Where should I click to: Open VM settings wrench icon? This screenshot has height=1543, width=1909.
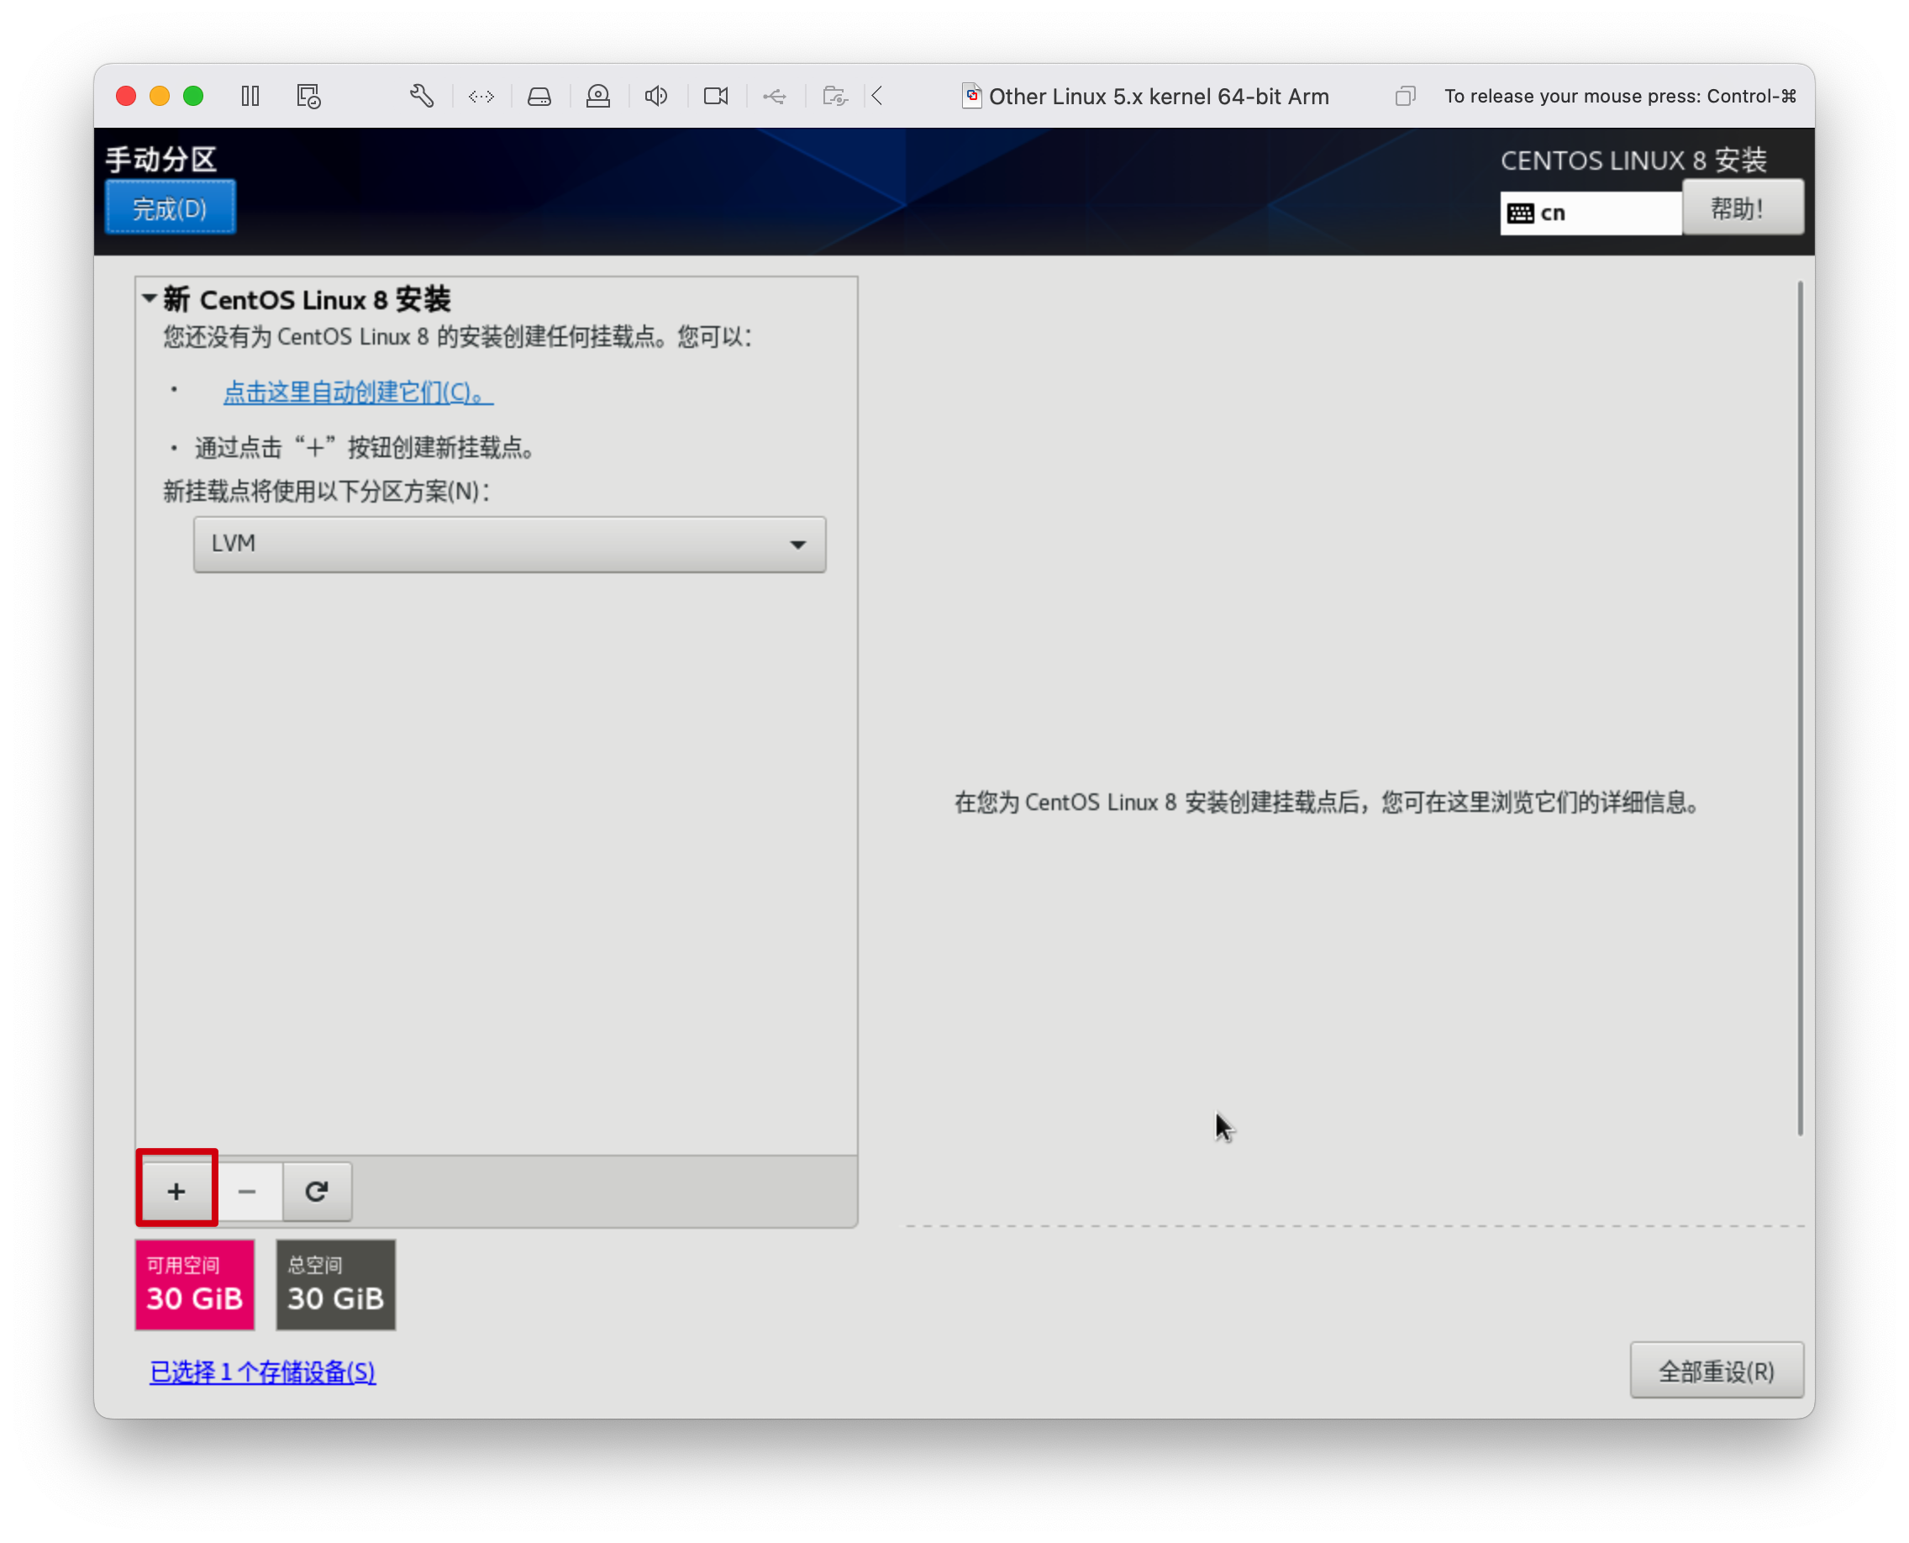point(421,96)
